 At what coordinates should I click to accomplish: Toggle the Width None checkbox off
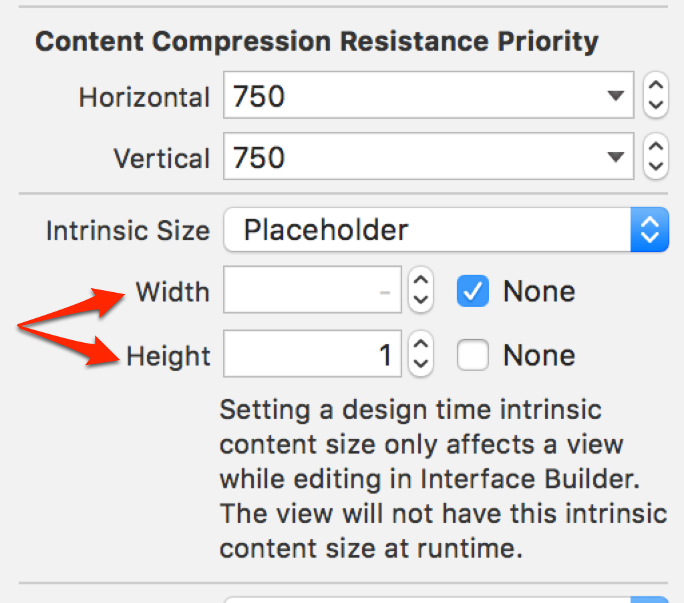[473, 291]
